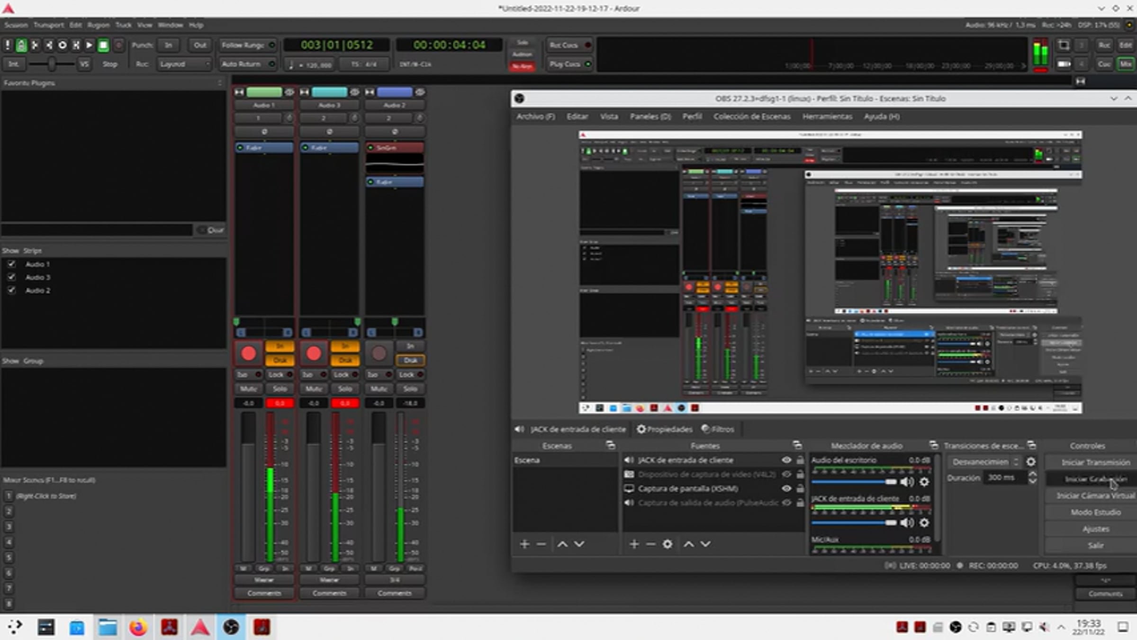Open transition properties gear icon
The image size is (1137, 640).
tap(1030, 462)
